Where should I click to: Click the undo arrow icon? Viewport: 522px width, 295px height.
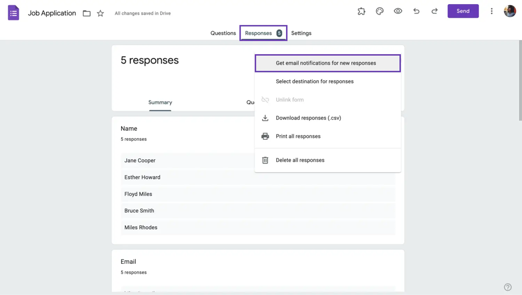[416, 11]
